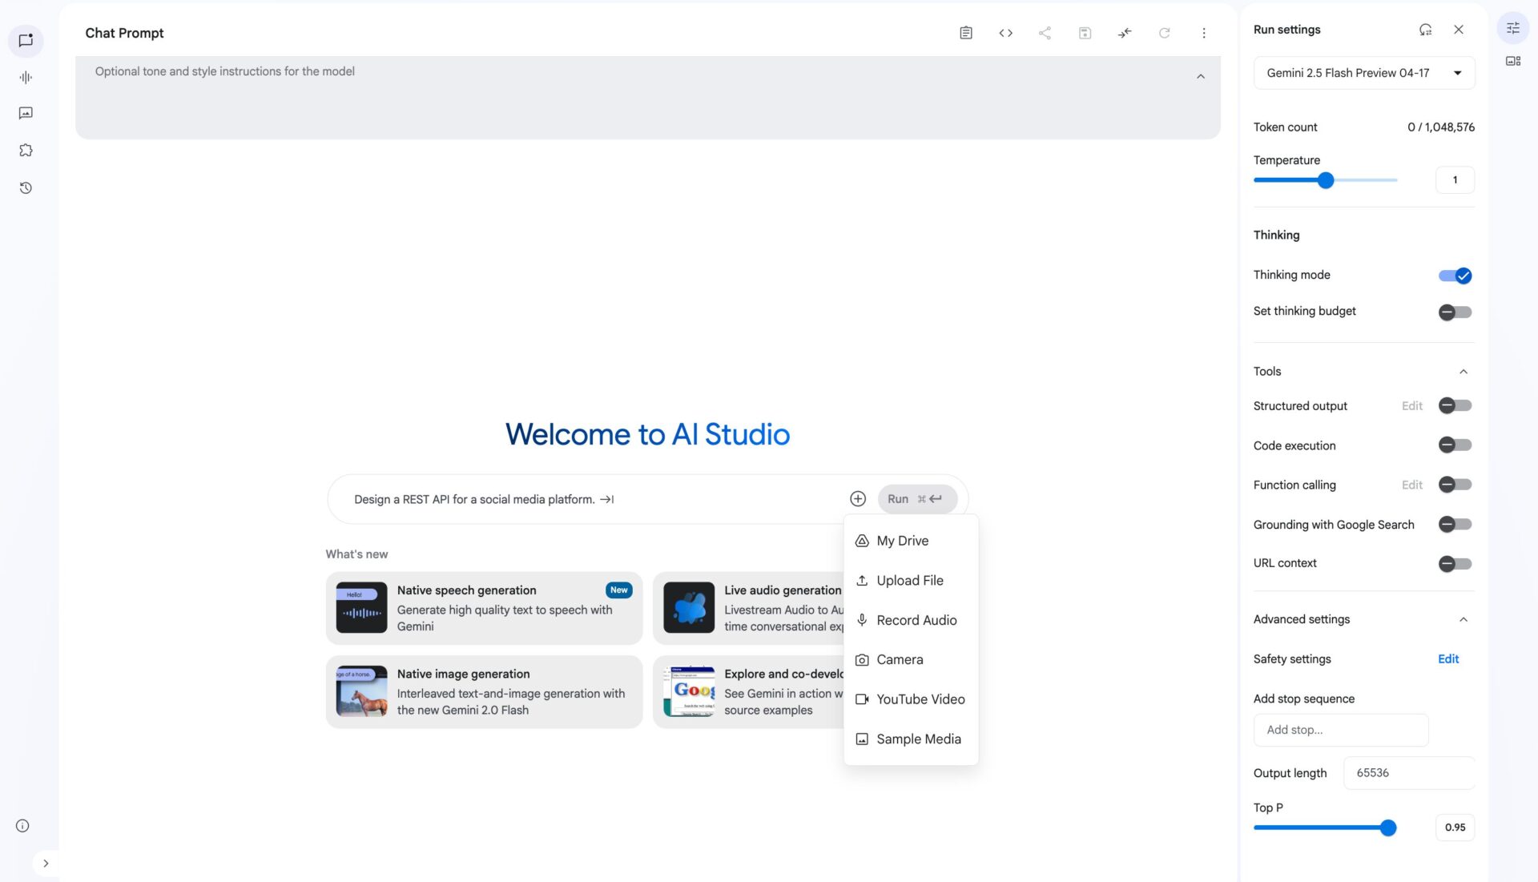Open the History sidebar icon
The image size is (1538, 882).
click(26, 188)
